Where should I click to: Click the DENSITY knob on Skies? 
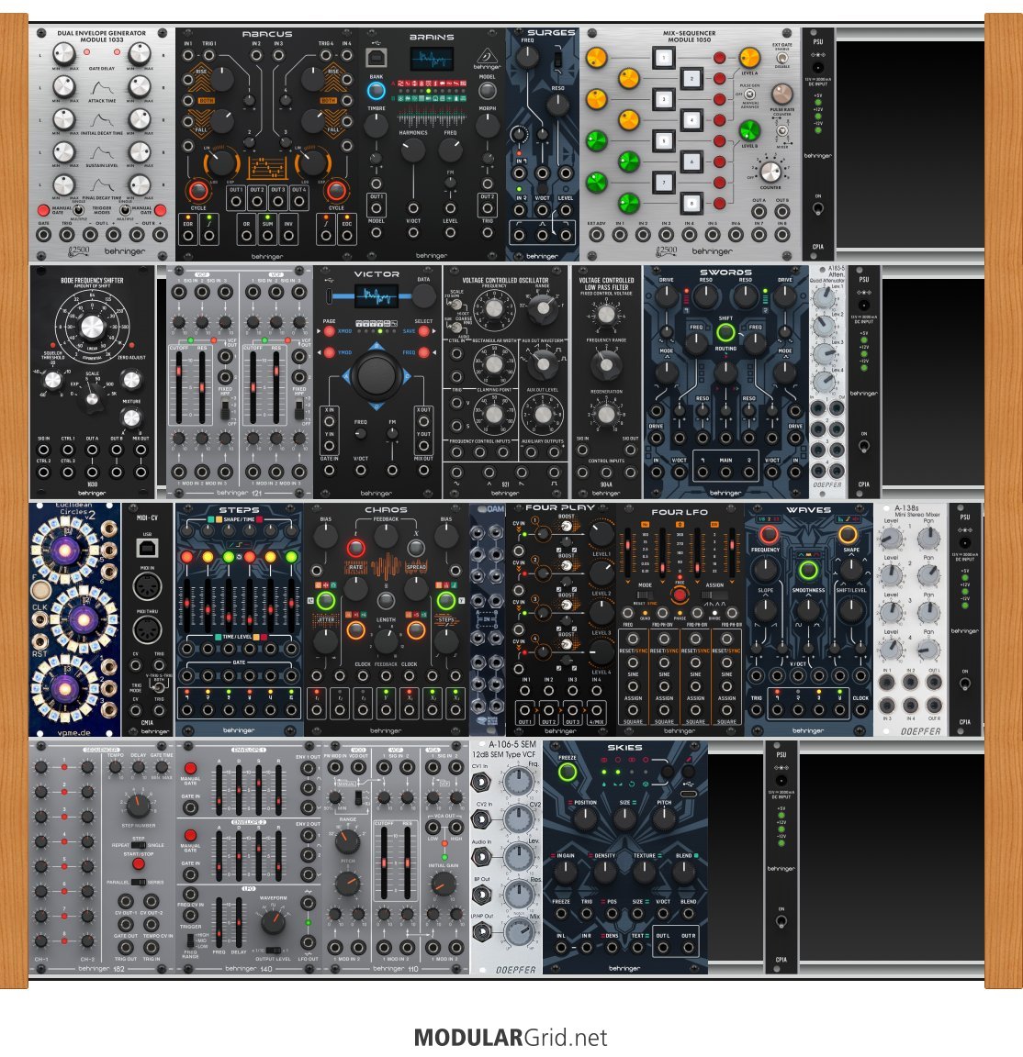(604, 873)
